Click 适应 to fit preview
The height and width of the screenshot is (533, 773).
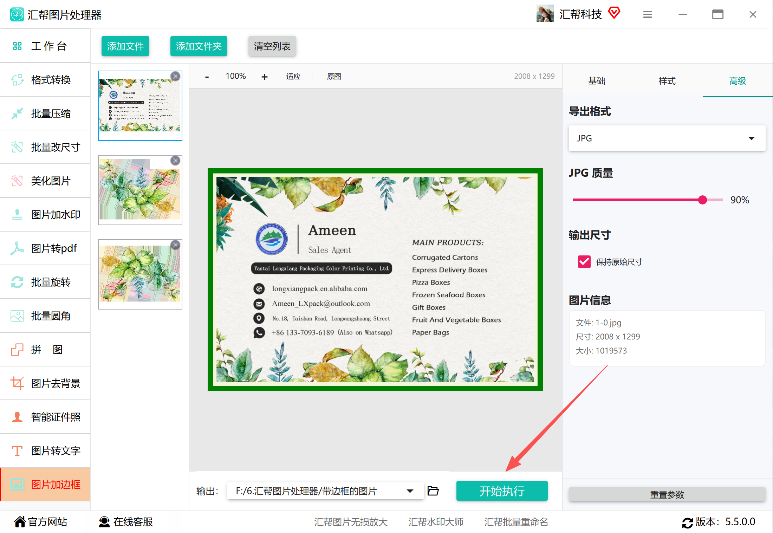[293, 77]
